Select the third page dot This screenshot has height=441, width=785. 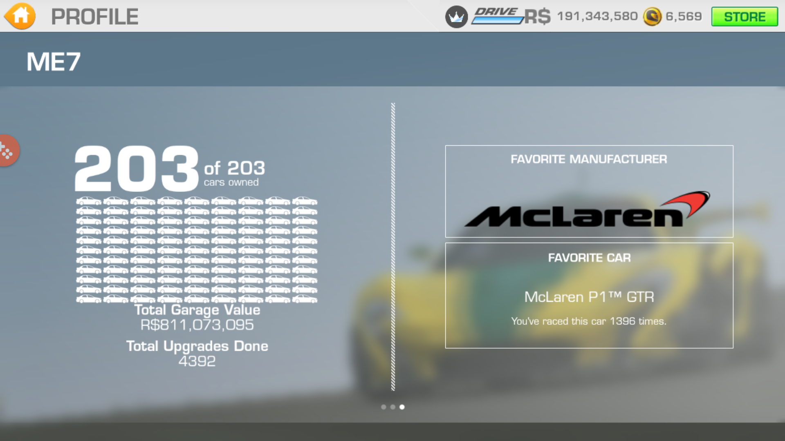(402, 407)
